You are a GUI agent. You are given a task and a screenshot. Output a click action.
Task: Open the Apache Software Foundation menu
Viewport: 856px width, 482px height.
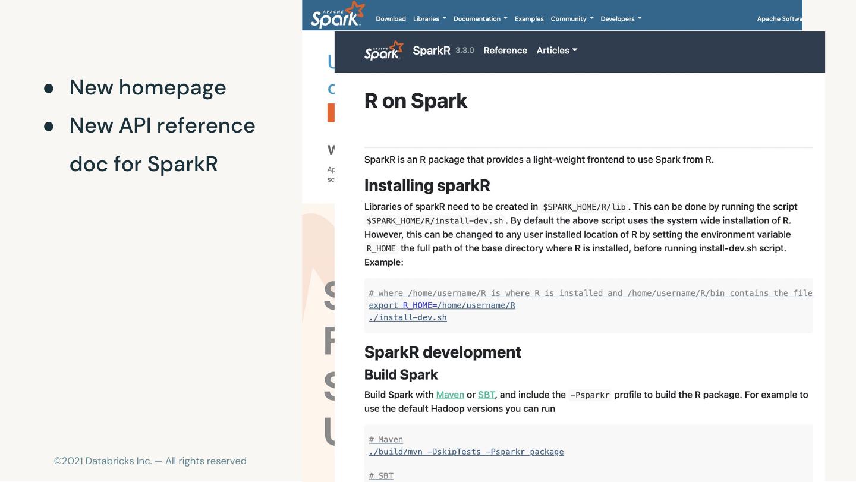click(x=779, y=18)
